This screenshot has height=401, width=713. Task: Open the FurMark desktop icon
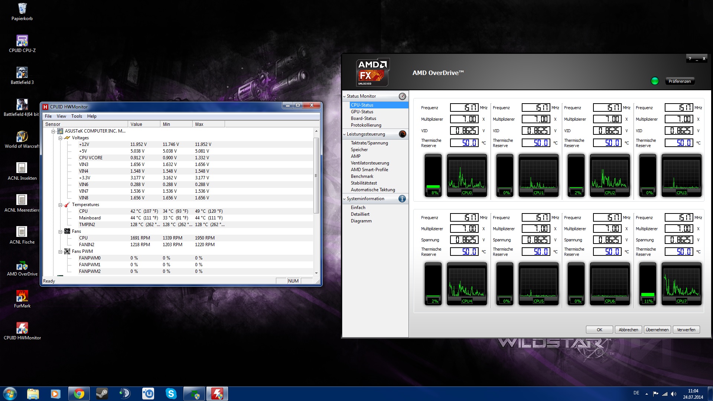pos(22,296)
